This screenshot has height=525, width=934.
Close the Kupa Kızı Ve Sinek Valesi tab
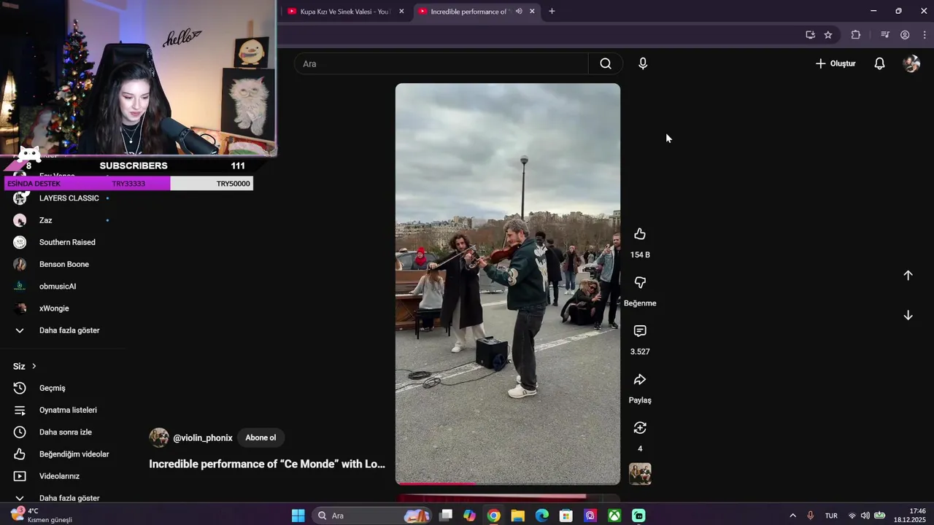pos(401,11)
